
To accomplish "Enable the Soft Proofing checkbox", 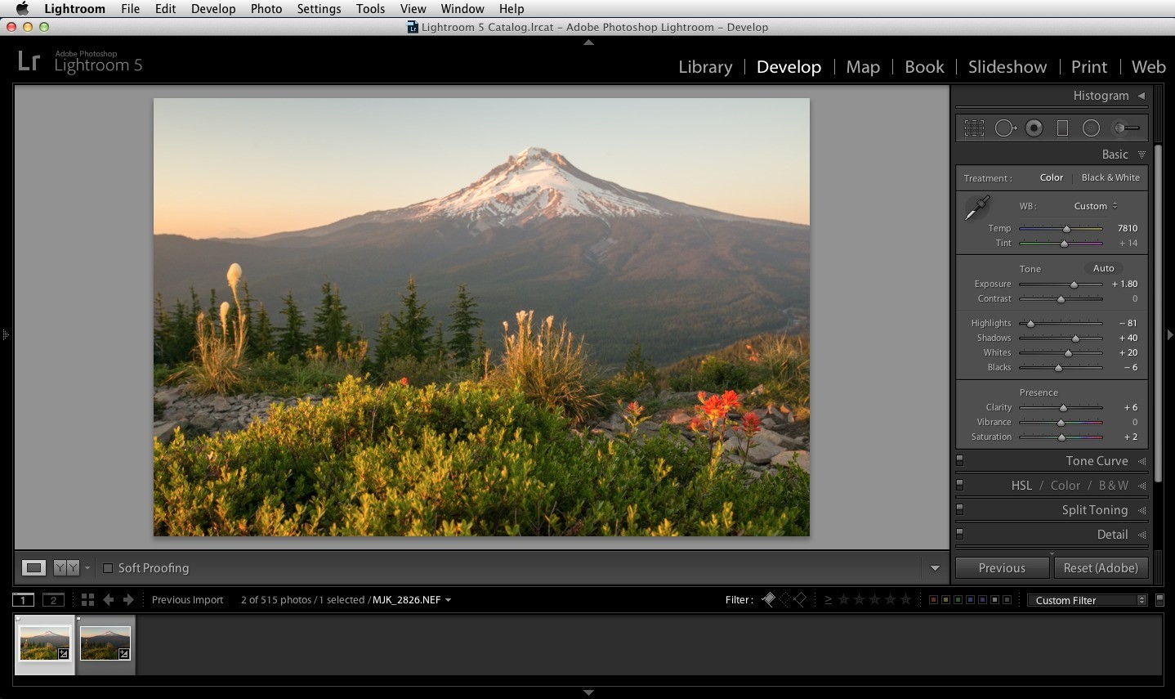I will 108,568.
